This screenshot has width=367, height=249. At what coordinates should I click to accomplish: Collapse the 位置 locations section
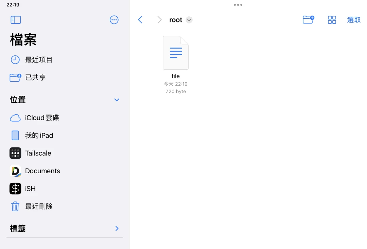117,100
